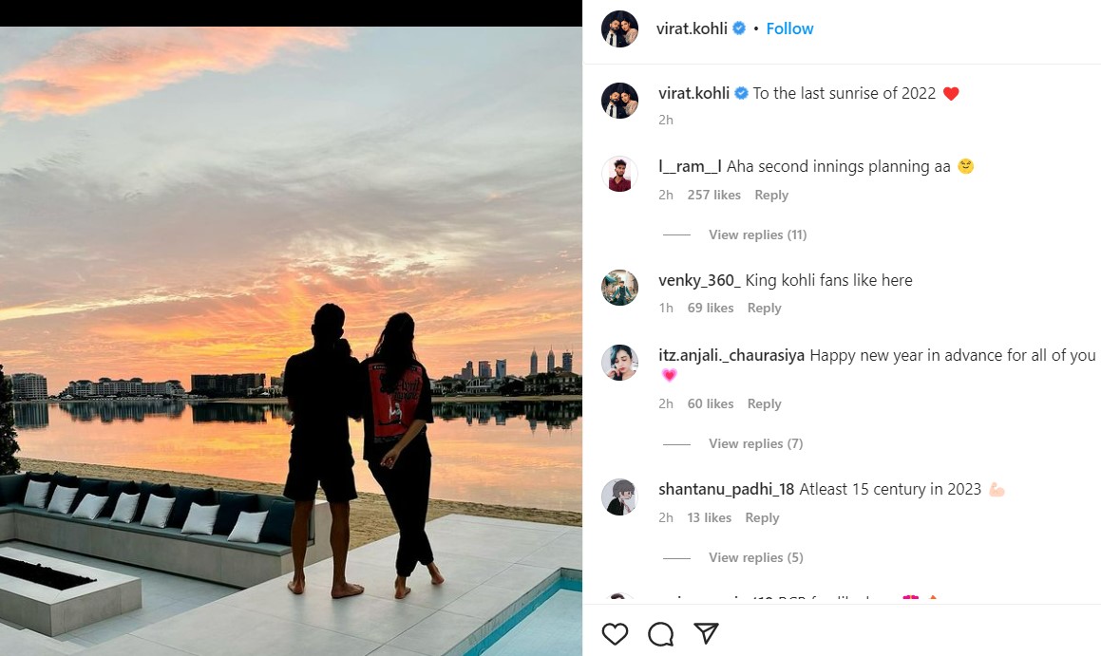The height and width of the screenshot is (656, 1101).
Task: Reply to venky_360_ comment
Action: coord(764,308)
